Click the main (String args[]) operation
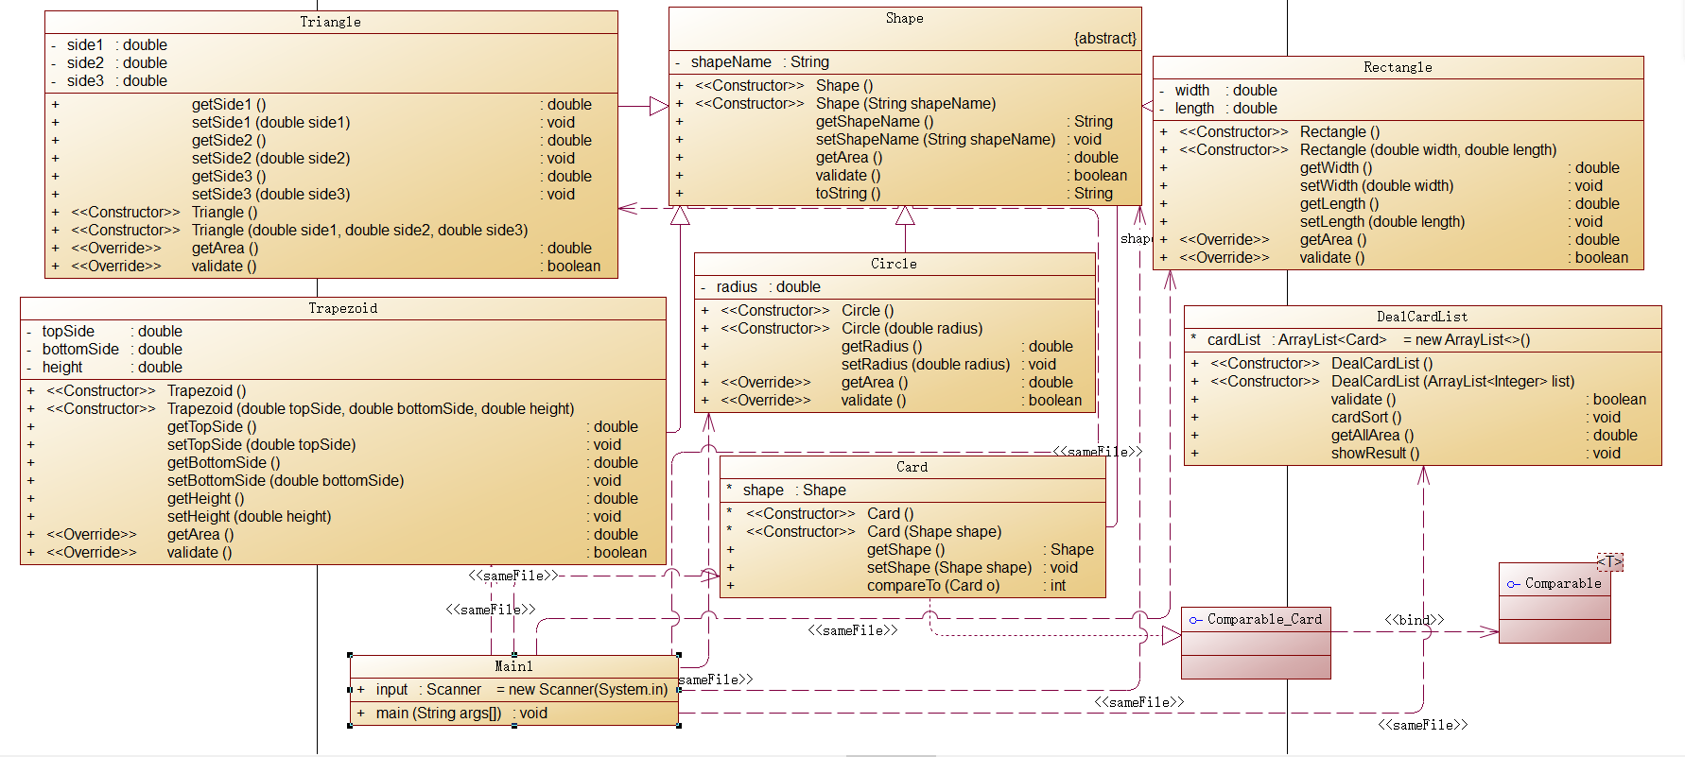The width and height of the screenshot is (1685, 757). pyautogui.click(x=461, y=714)
